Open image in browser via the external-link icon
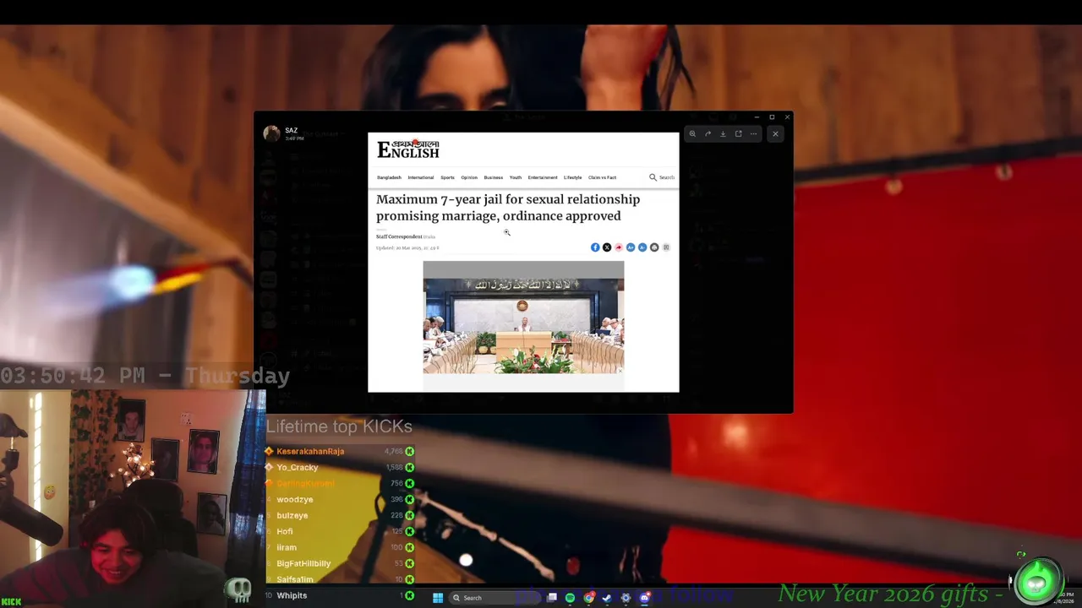1082x608 pixels. 738,133
